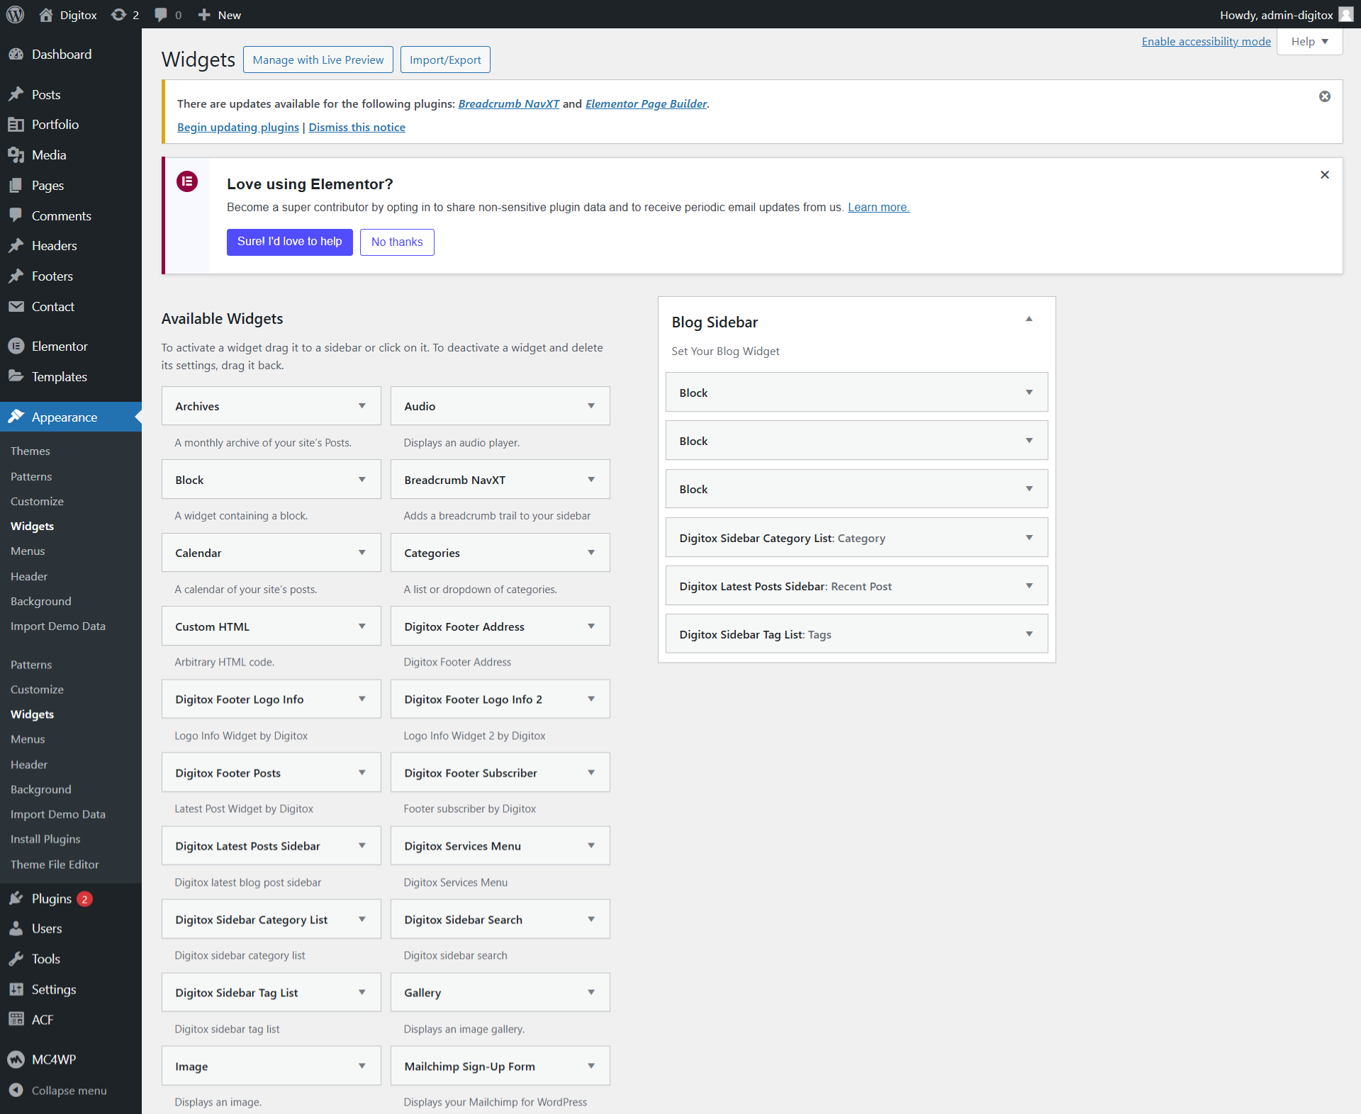The width and height of the screenshot is (1361, 1114).
Task: Open Install Plugins submenu item
Action: pos(45,839)
